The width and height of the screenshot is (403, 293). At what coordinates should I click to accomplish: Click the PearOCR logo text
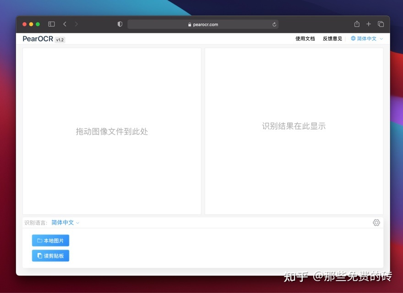pyautogui.click(x=38, y=39)
